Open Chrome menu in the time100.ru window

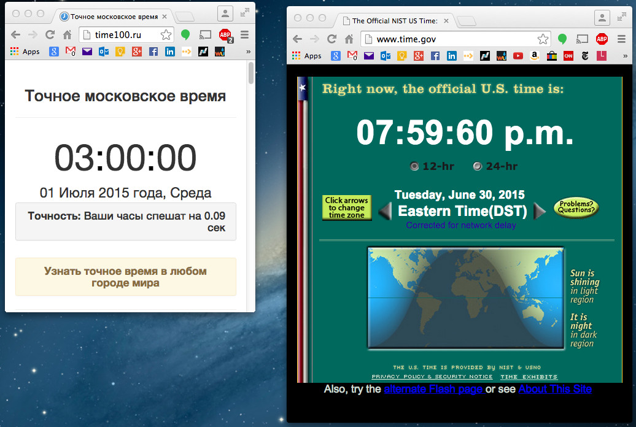click(x=244, y=35)
